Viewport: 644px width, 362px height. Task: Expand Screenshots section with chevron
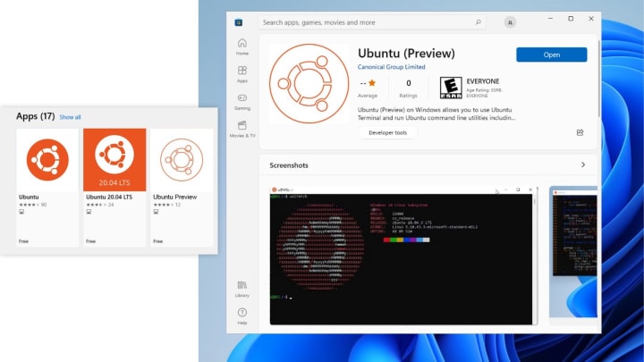[583, 164]
